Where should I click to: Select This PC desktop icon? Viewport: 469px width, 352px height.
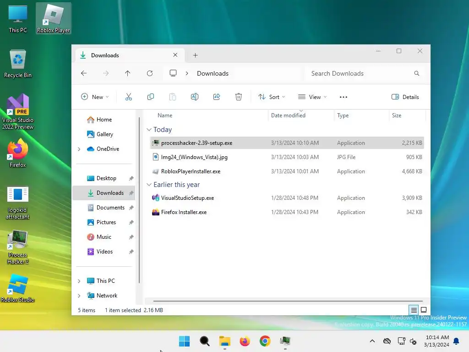[18, 18]
